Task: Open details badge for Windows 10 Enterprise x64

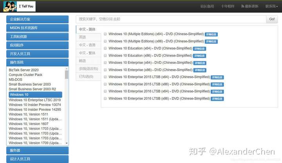Action: point(200,63)
